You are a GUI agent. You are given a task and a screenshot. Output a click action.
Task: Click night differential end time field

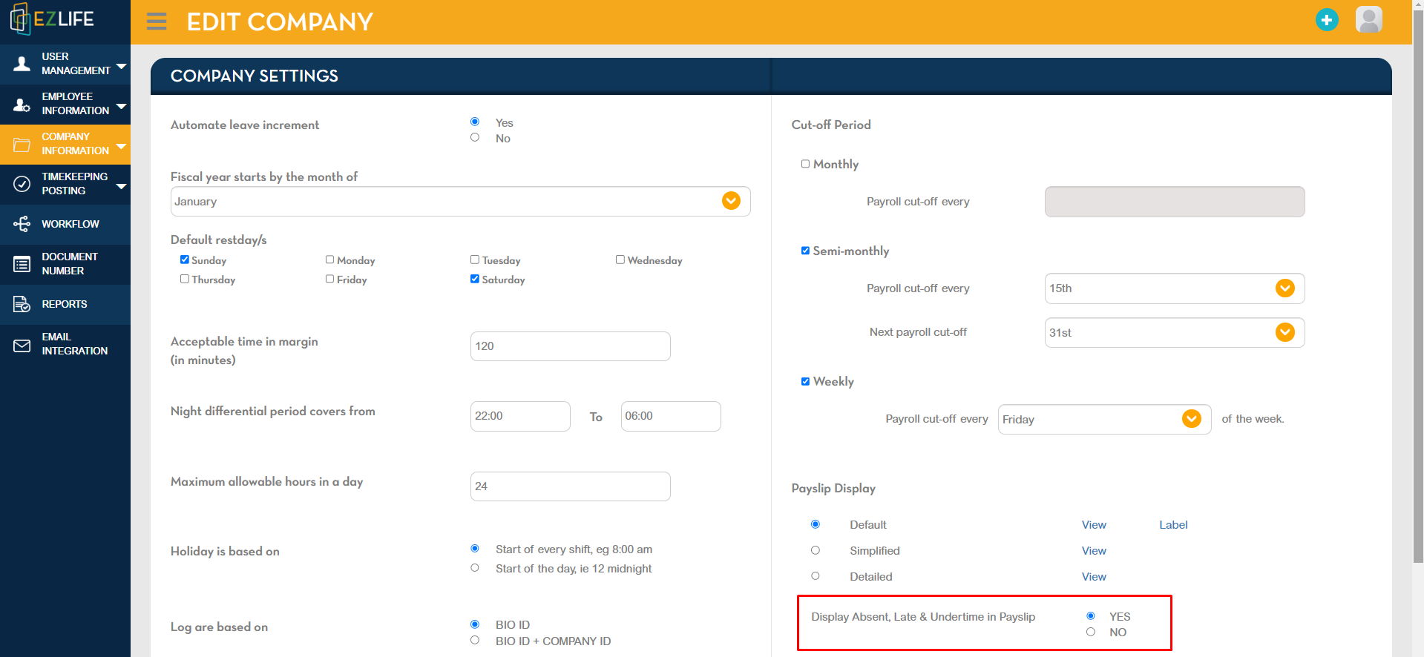671,416
